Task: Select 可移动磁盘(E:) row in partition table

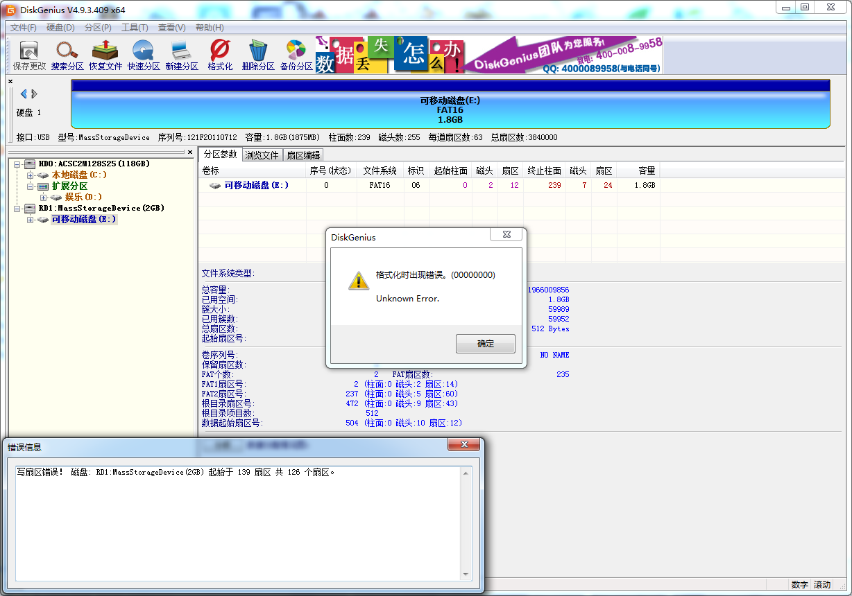Action: pyautogui.click(x=429, y=186)
